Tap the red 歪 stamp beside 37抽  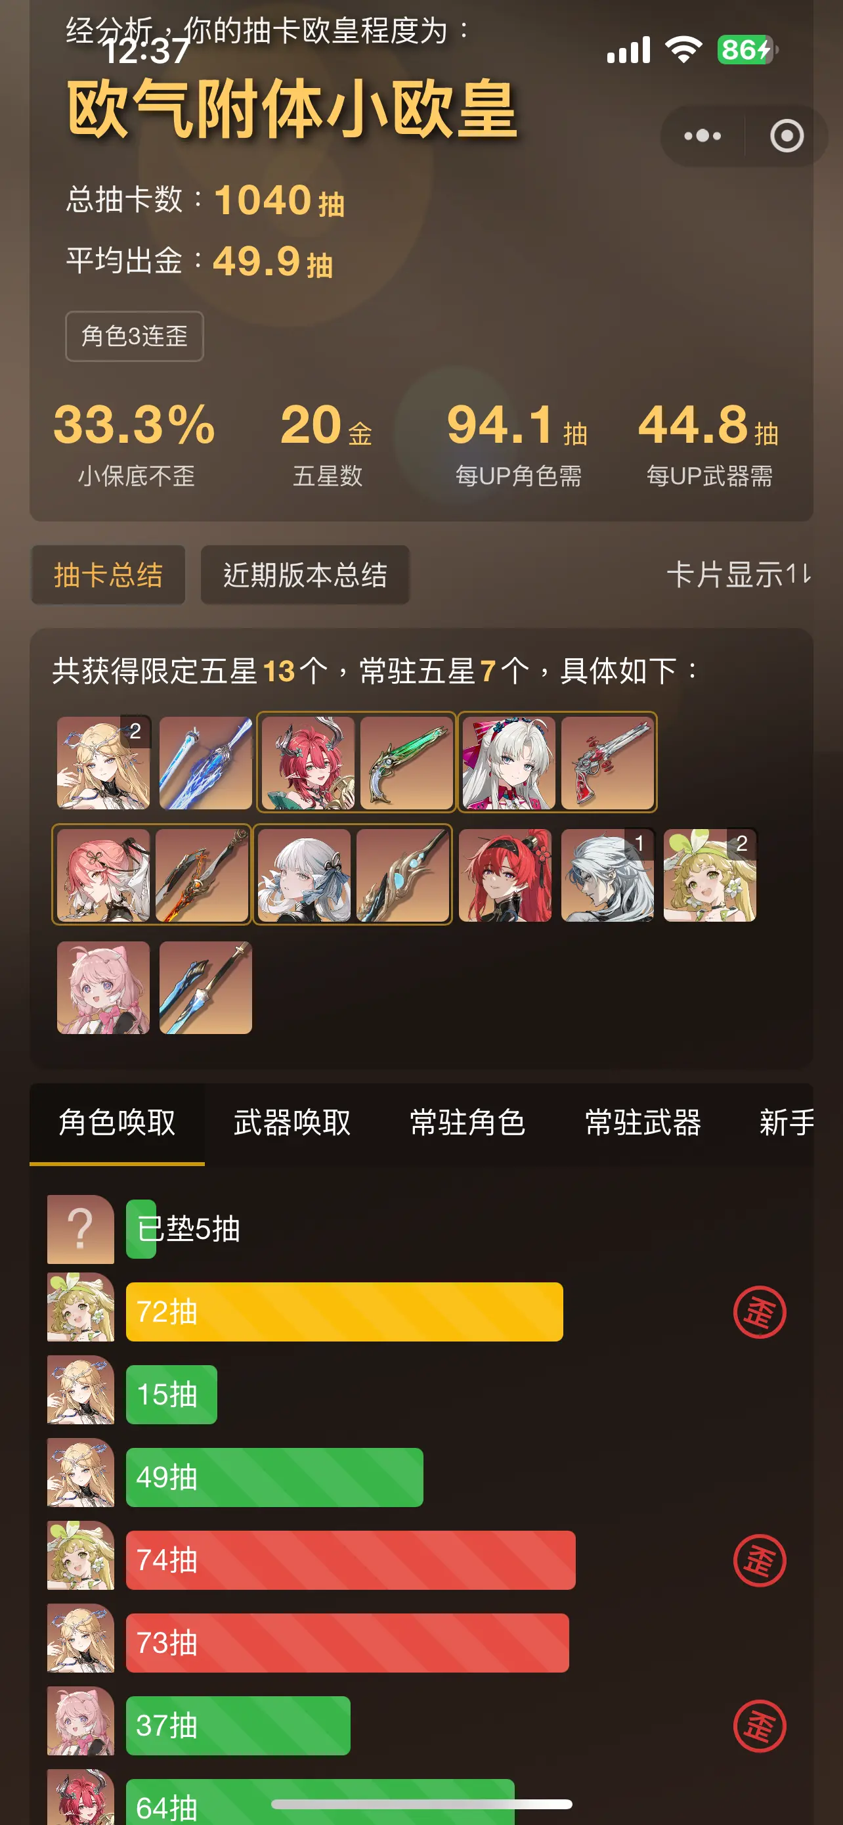[760, 1726]
